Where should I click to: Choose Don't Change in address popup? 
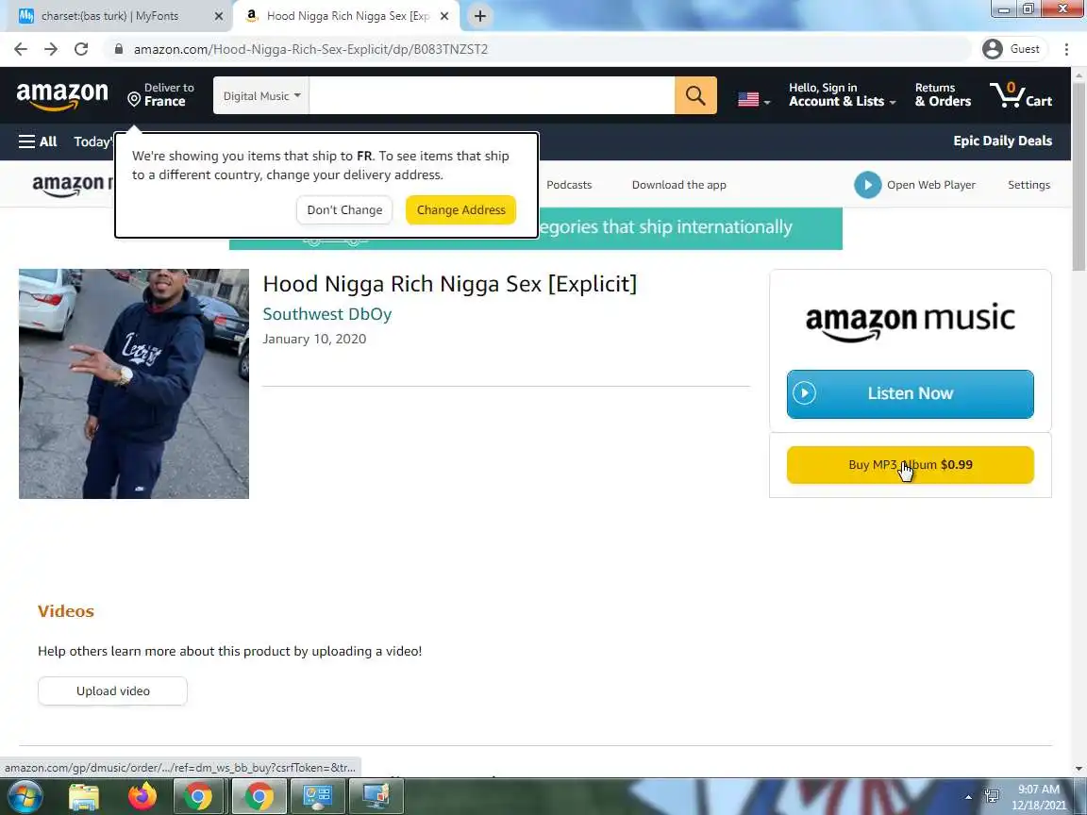[344, 210]
